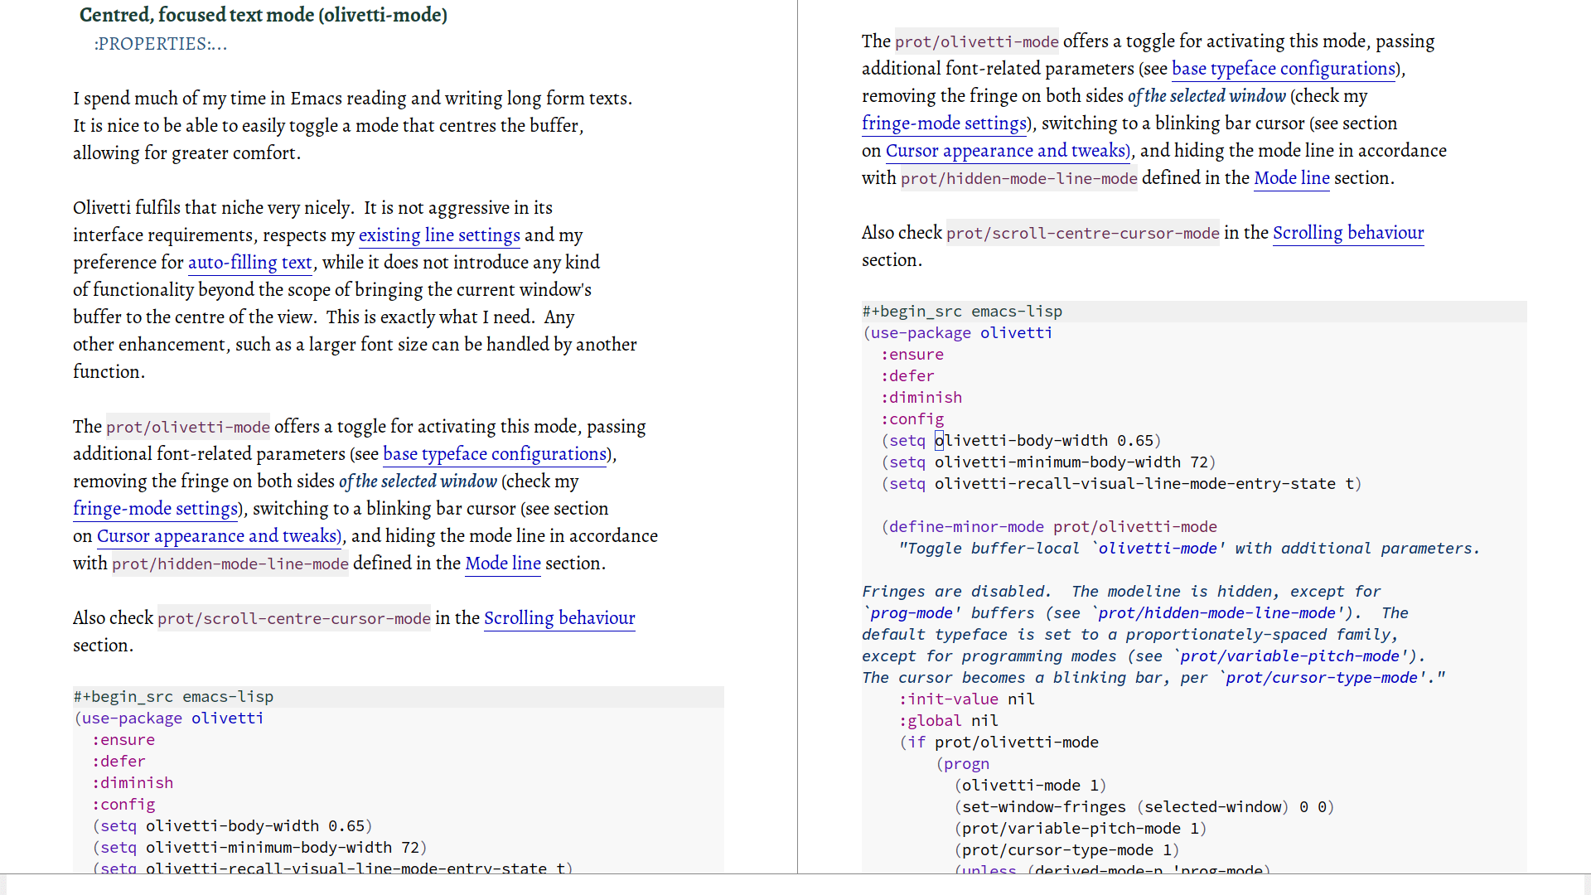Click 'olivetti-minimum-body-width 72' line in left window
The height and width of the screenshot is (895, 1591).
click(259, 848)
